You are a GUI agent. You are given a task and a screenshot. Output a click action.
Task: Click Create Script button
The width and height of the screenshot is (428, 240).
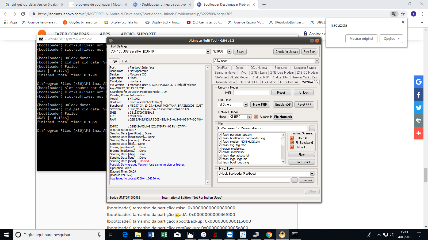302,162
